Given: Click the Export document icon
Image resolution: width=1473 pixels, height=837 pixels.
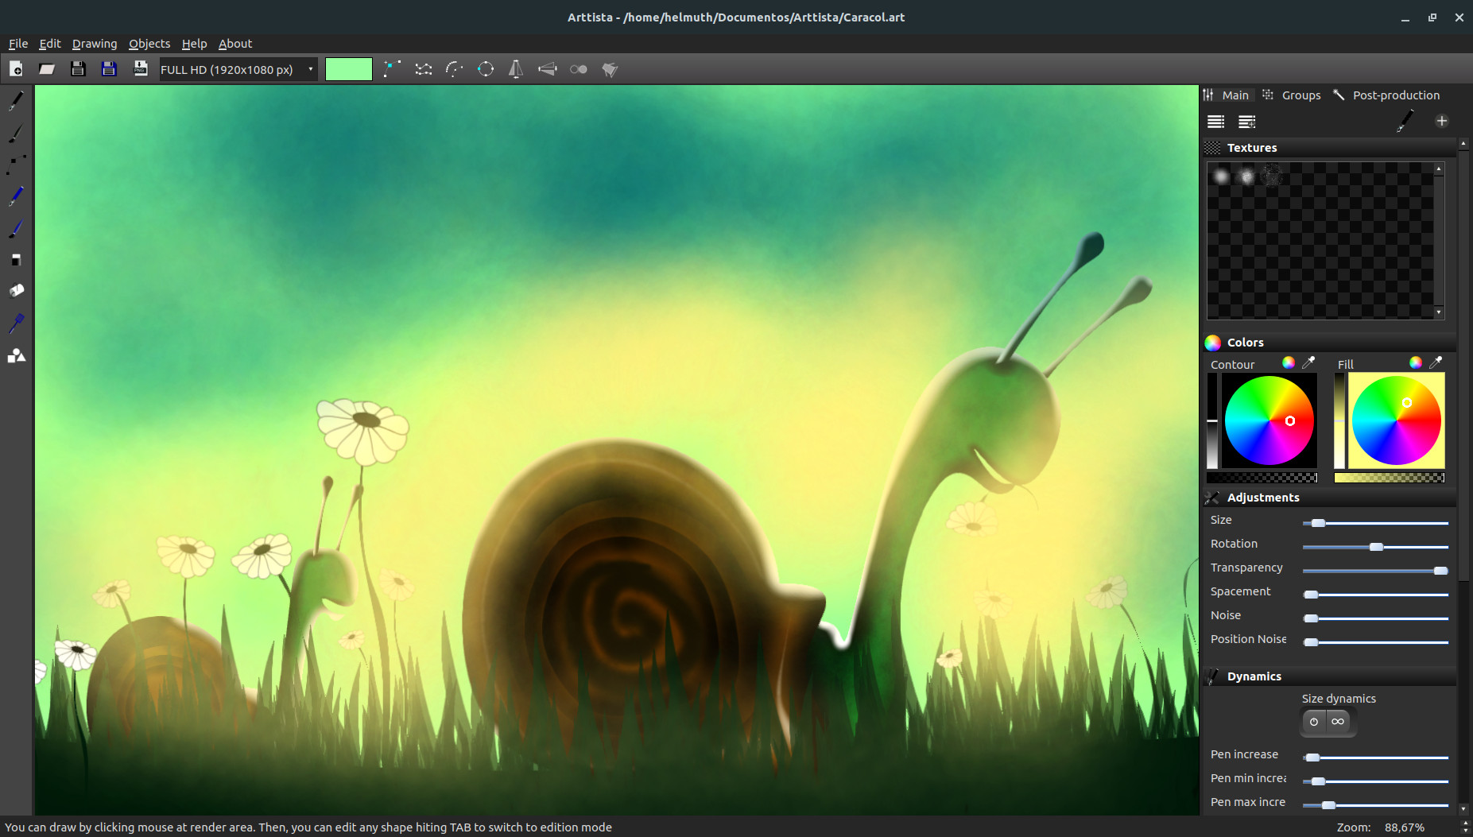Looking at the screenshot, I should (140, 68).
